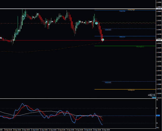
Task: Click the Weekly Low level label
Action: (131, 90)
